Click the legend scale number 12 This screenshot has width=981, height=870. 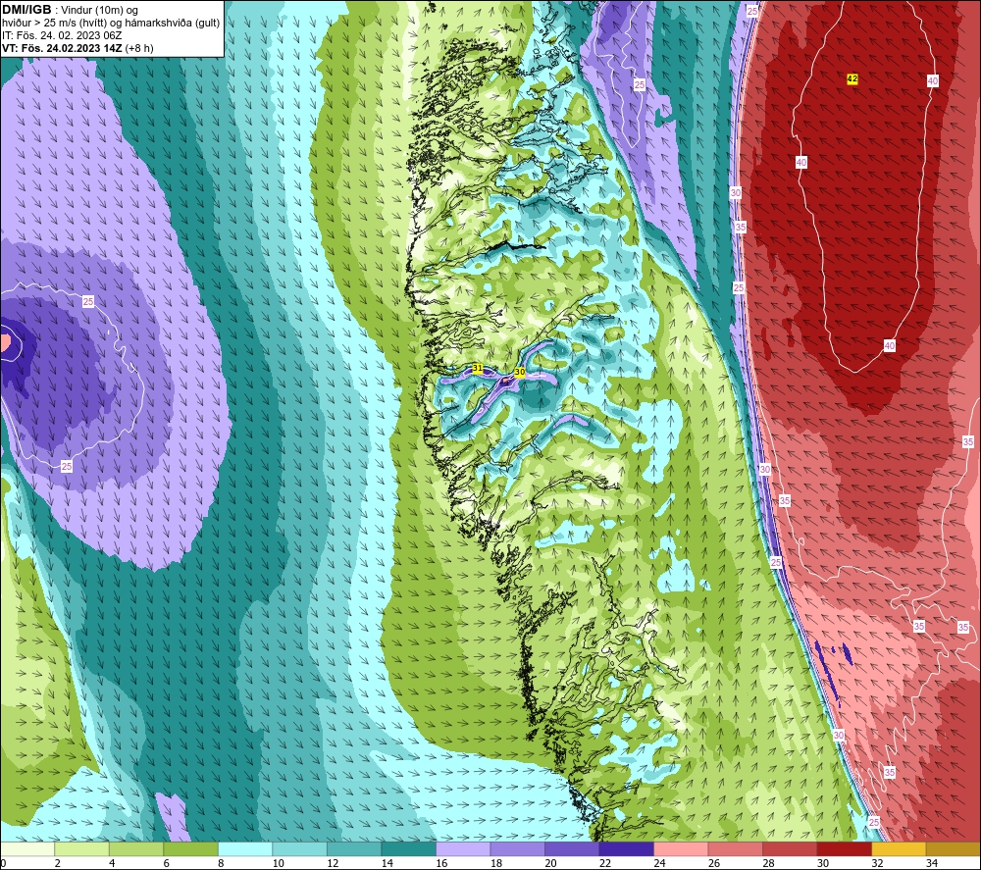click(333, 863)
